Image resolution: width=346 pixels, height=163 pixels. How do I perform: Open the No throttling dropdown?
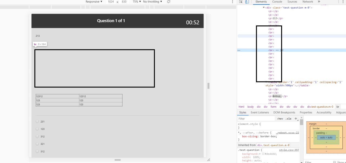tap(153, 2)
